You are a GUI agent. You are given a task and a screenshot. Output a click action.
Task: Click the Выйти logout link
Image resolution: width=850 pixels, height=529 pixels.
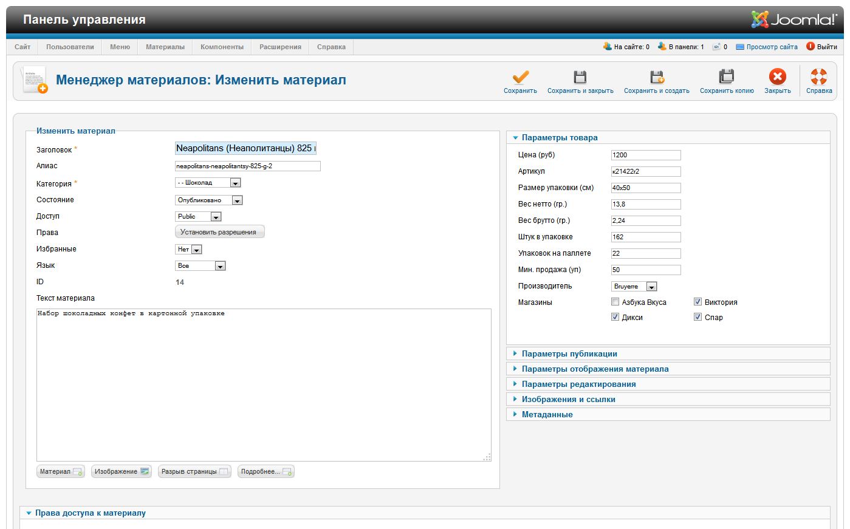click(827, 47)
